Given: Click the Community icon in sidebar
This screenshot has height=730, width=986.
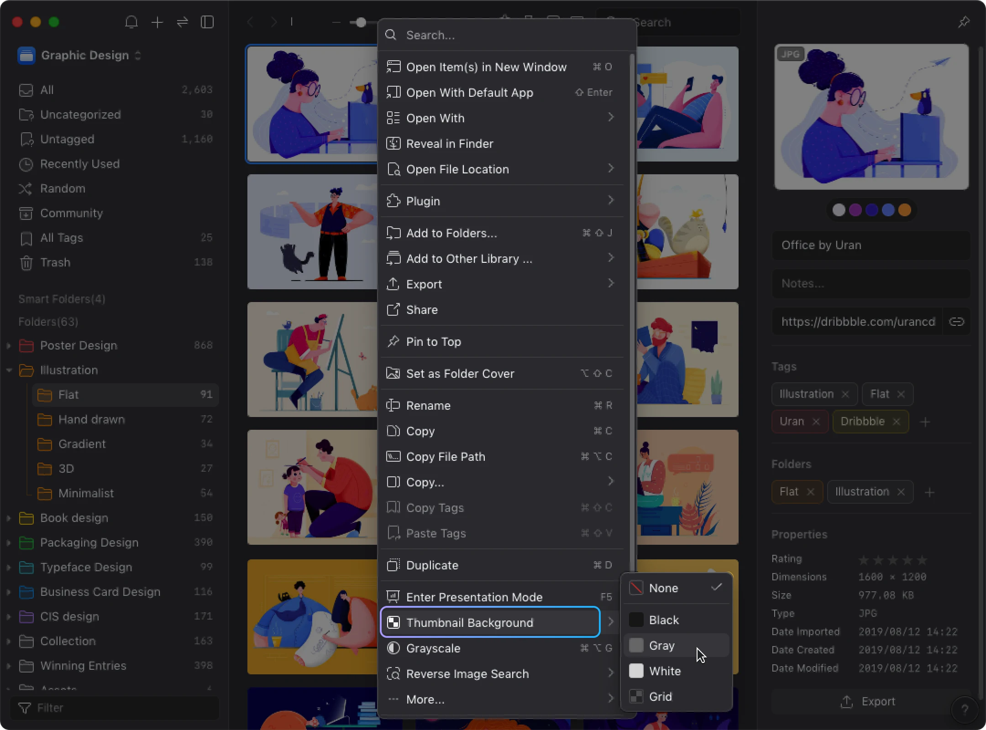Looking at the screenshot, I should point(26,213).
